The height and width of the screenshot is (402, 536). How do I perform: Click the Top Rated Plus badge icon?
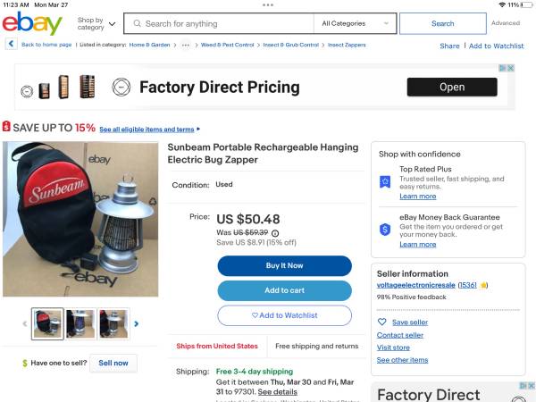tap(385, 181)
